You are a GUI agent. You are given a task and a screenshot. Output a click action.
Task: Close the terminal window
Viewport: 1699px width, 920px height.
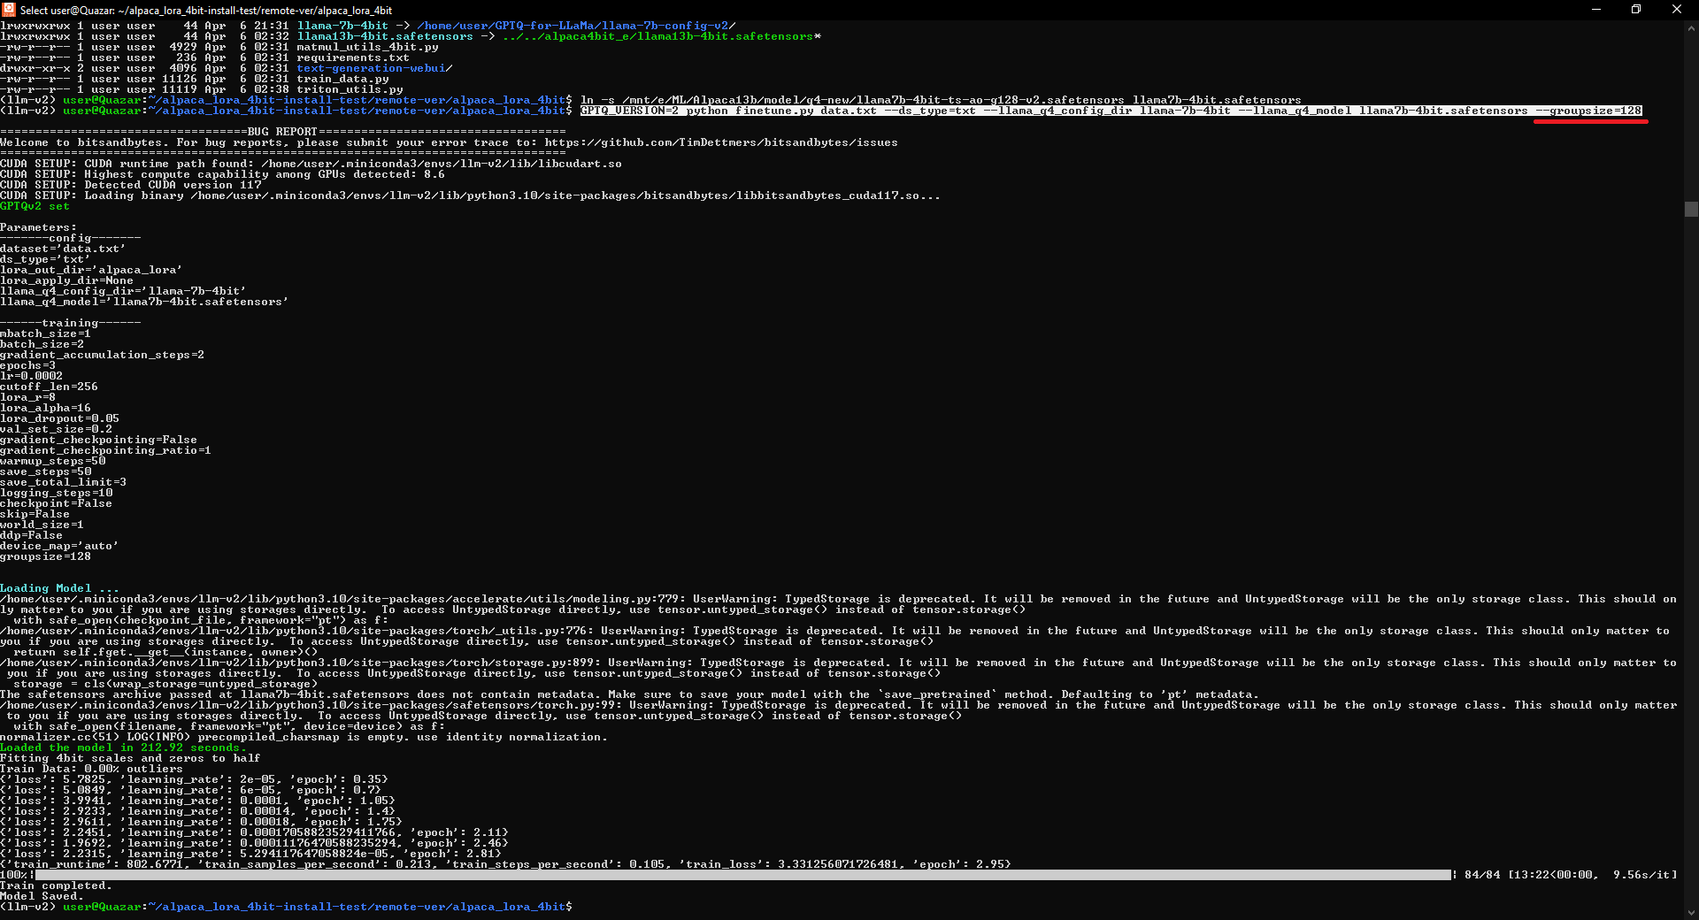[1677, 9]
